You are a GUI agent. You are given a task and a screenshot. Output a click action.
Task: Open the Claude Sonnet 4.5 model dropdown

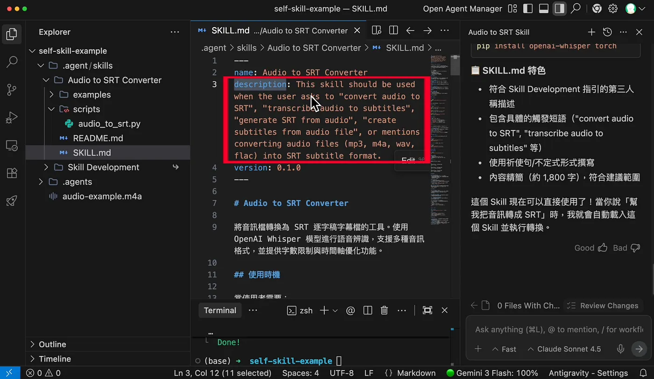(x=564, y=349)
